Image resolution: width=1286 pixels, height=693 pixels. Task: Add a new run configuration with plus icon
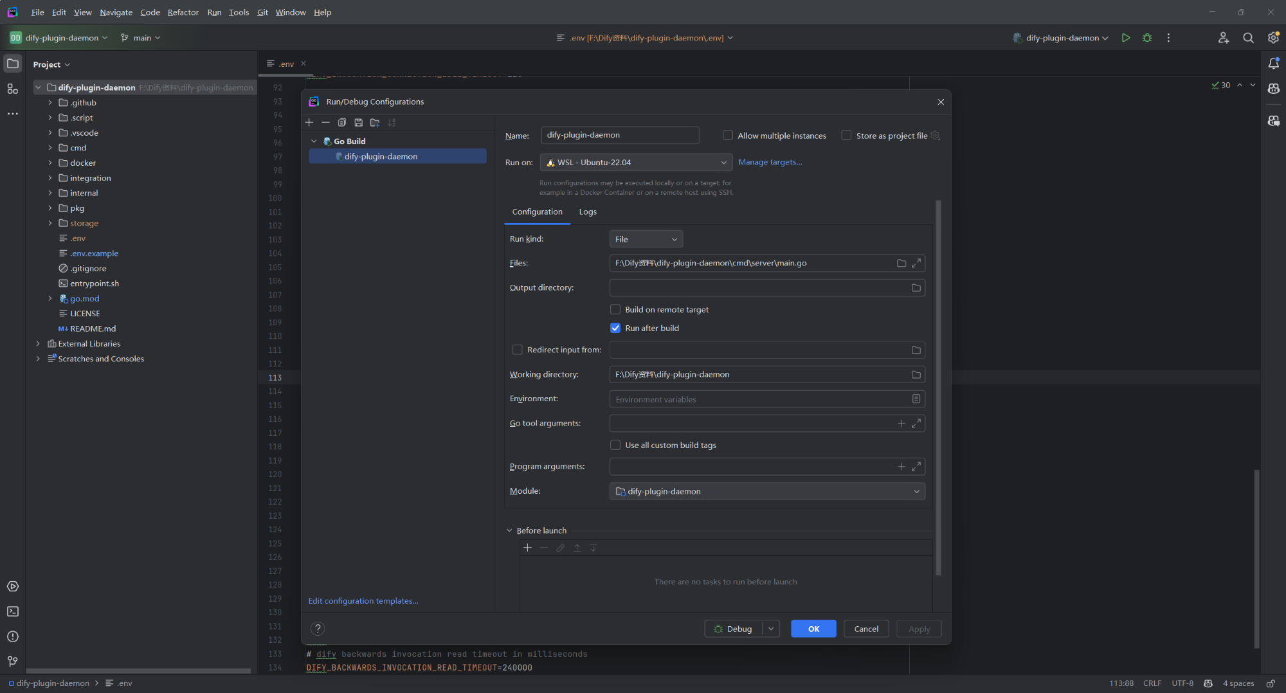point(309,122)
